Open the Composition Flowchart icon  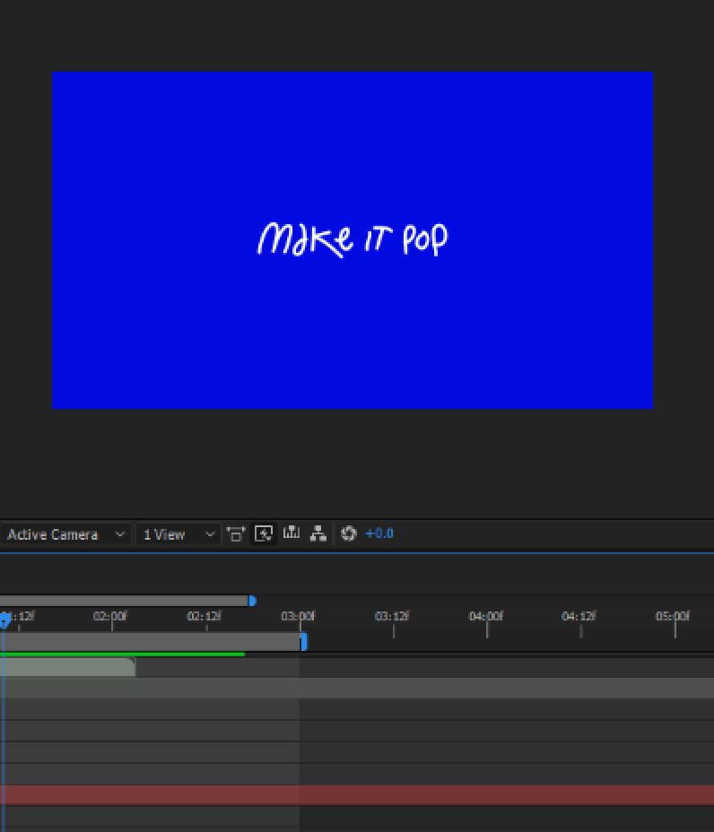pyautogui.click(x=318, y=533)
